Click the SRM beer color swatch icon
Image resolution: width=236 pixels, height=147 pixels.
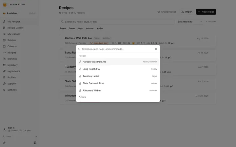pyautogui.click(x=133, y=43)
